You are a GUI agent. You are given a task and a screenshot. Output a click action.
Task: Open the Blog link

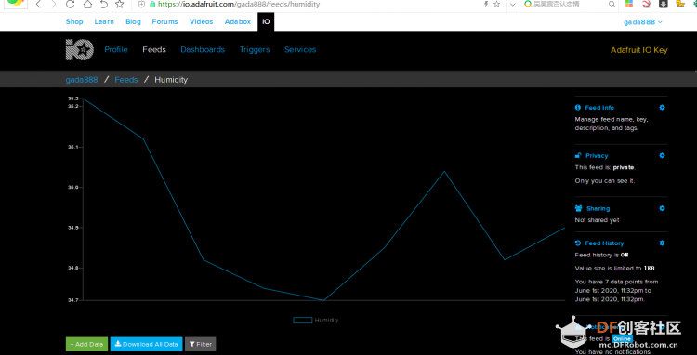pyautogui.click(x=133, y=21)
